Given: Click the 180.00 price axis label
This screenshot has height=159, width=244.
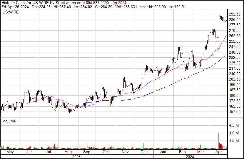Looking at the screenshot, I should (x=235, y=96).
